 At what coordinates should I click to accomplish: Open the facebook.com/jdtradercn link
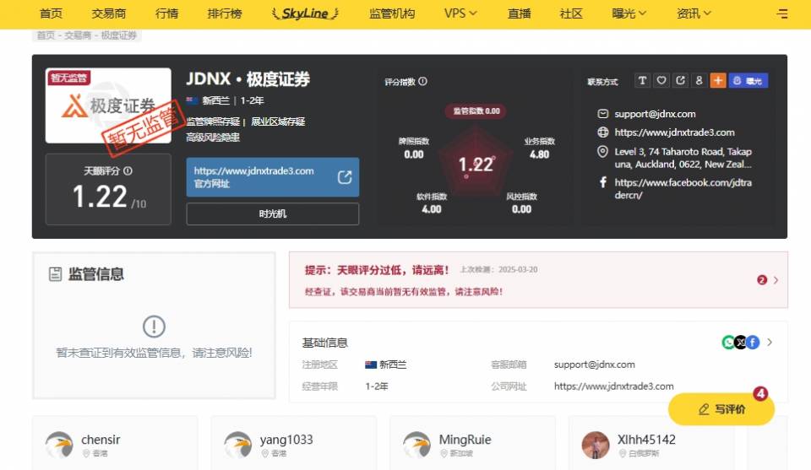[683, 188]
